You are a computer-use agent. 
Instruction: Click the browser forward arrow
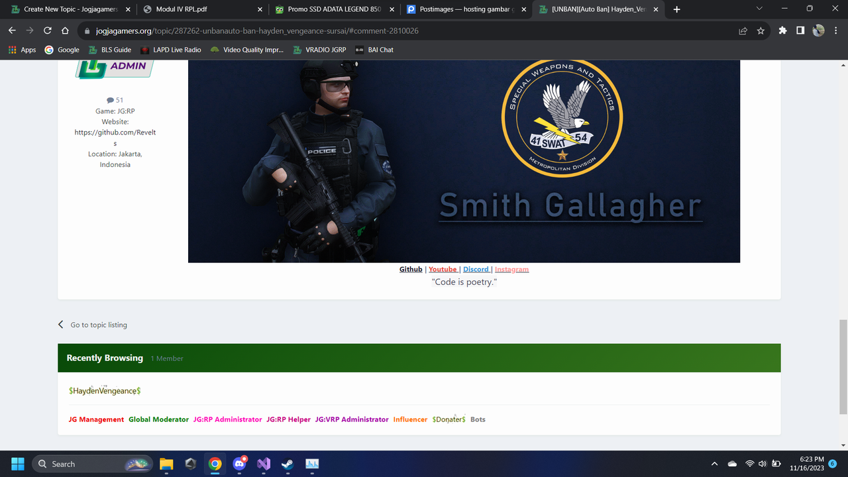[x=30, y=30]
